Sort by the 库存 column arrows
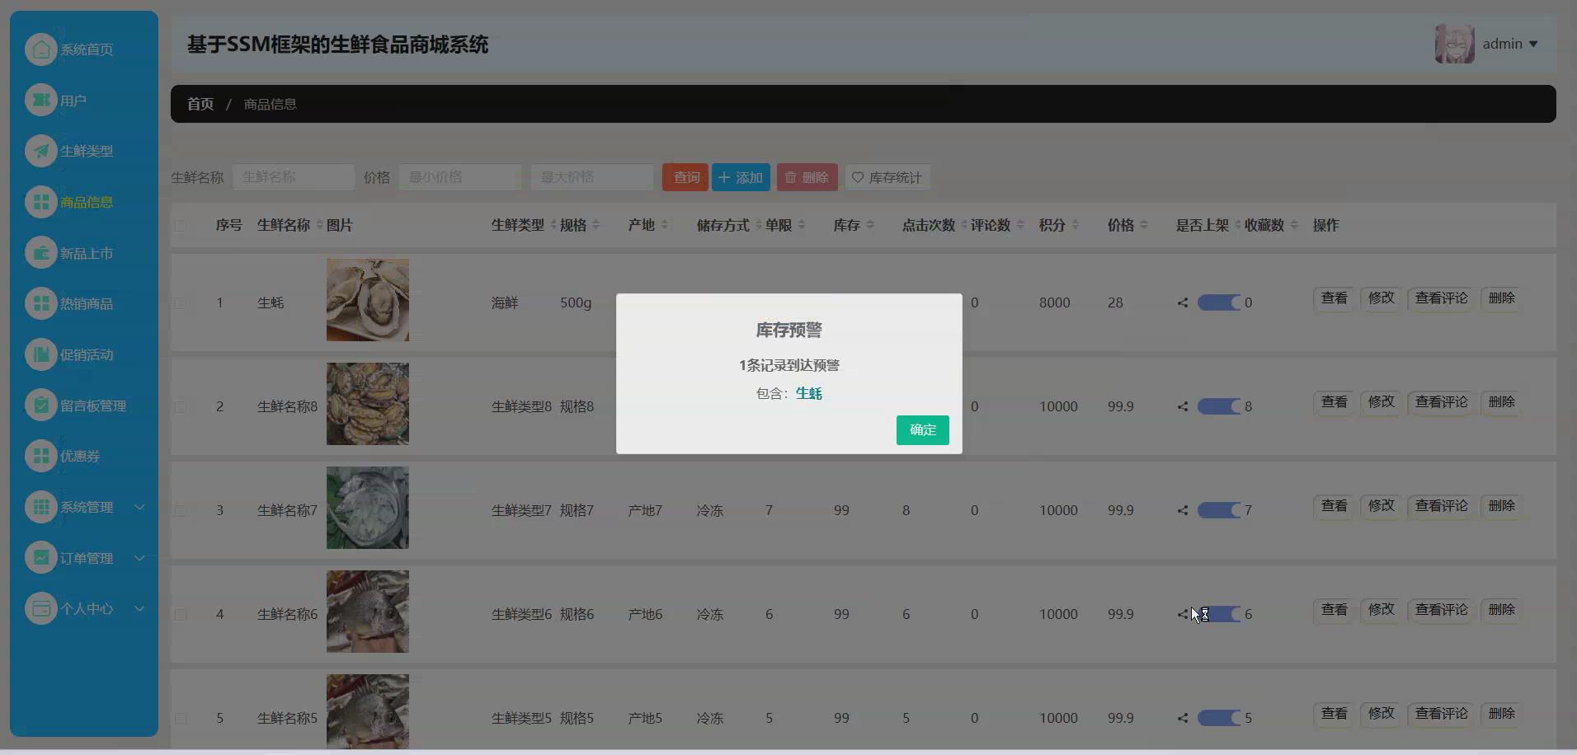The height and width of the screenshot is (755, 1577). [869, 225]
